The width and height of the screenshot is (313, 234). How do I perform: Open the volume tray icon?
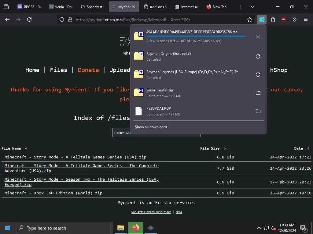pos(273,228)
